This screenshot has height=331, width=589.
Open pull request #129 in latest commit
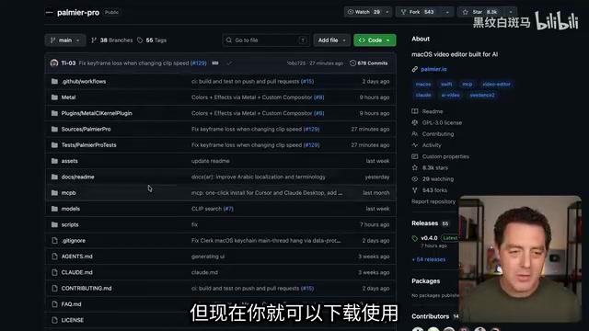[199, 63]
